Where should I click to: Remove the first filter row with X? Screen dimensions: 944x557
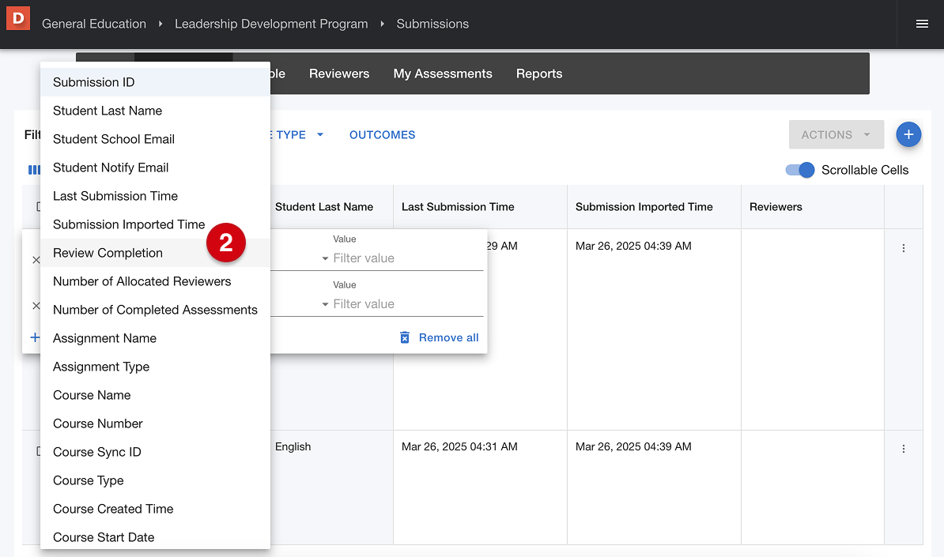(x=36, y=260)
